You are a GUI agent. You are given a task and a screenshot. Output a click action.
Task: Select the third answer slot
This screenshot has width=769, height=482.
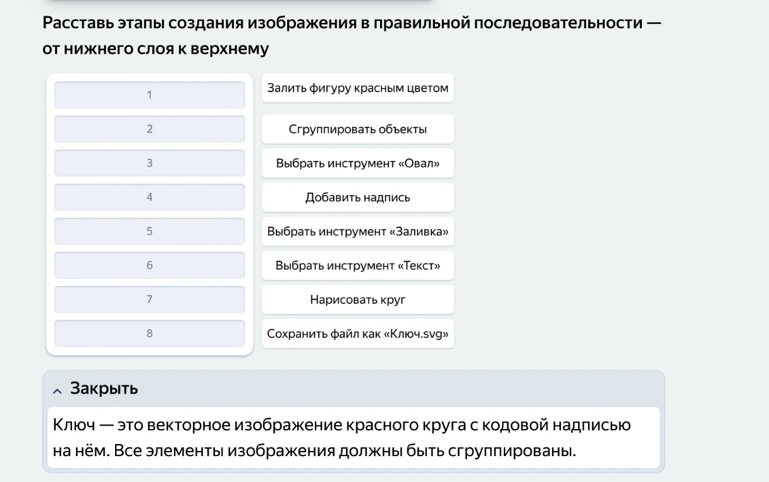[149, 163]
